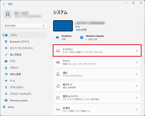Click the OneDrive cloud icon
This screenshot has width=145, height=116.
57,37
